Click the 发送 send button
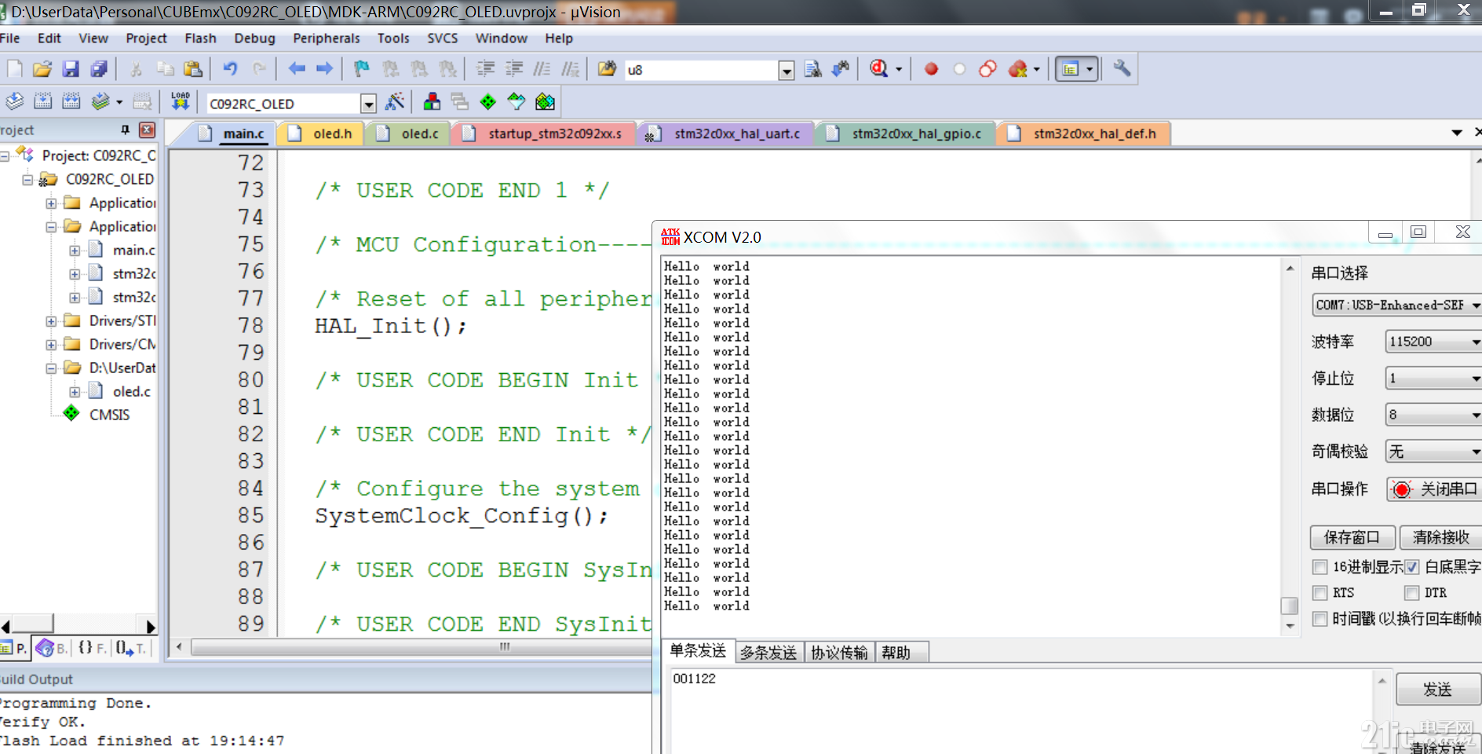Screen dimensions: 1482x754 pyautogui.click(x=1438, y=690)
